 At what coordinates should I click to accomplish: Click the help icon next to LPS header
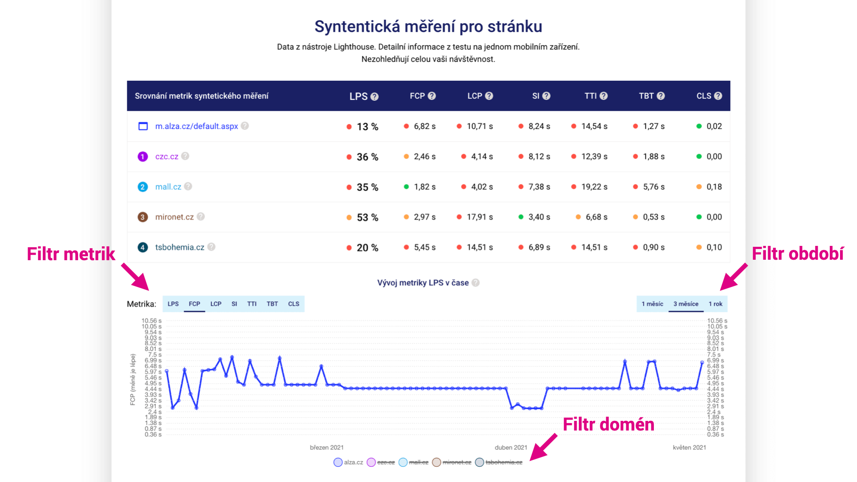(x=374, y=96)
